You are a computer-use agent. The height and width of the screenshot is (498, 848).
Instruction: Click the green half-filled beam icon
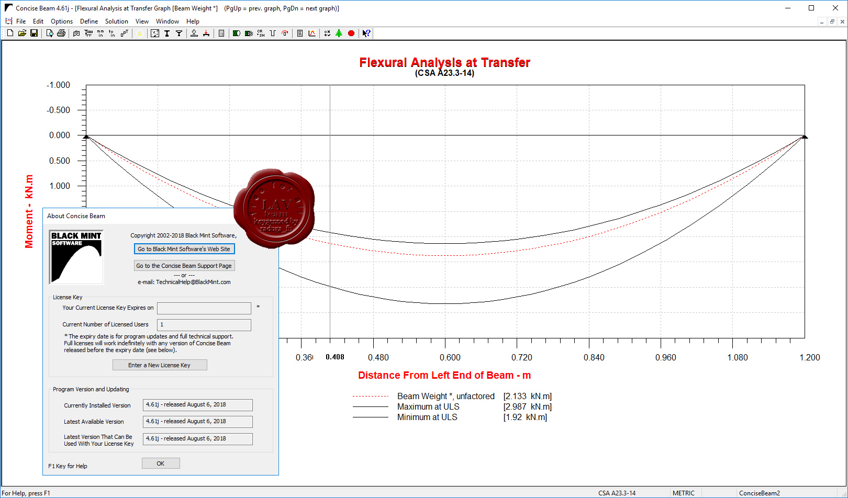[237, 33]
